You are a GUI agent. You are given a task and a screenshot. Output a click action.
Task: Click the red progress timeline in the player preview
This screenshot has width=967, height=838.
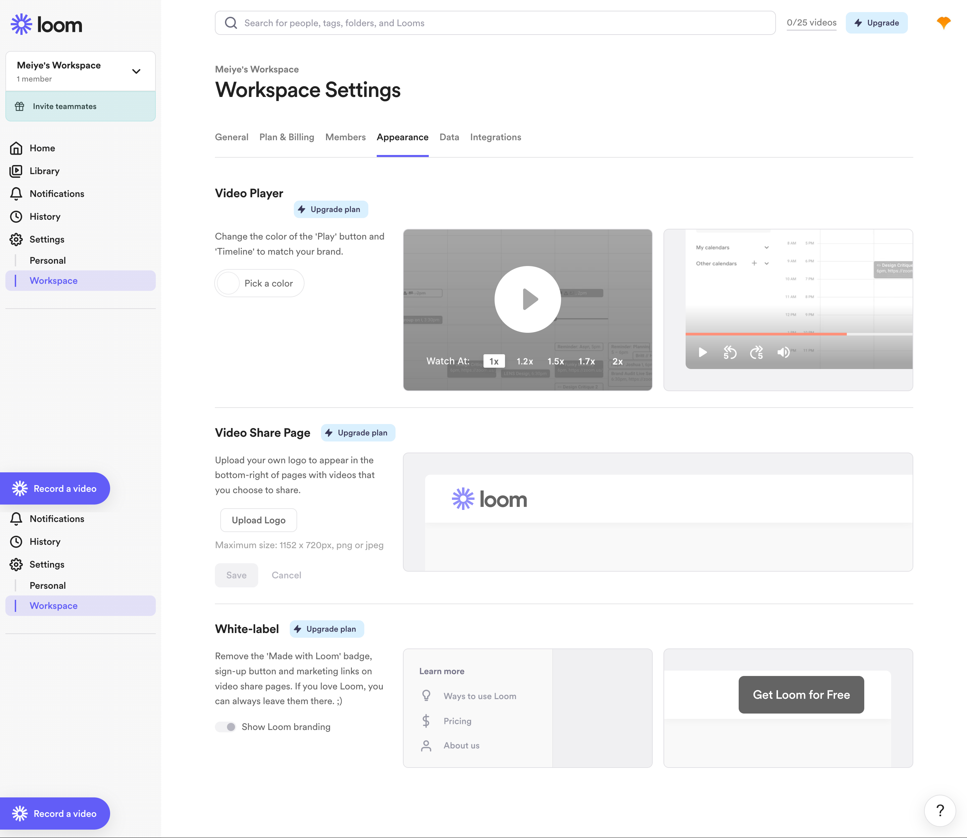[766, 334]
